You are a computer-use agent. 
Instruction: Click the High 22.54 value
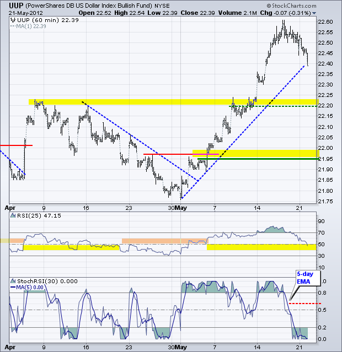pyautogui.click(x=129, y=13)
